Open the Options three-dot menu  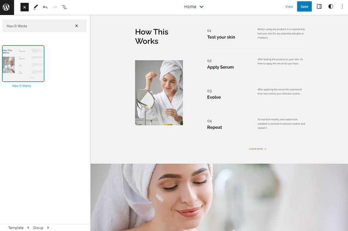coord(342,7)
